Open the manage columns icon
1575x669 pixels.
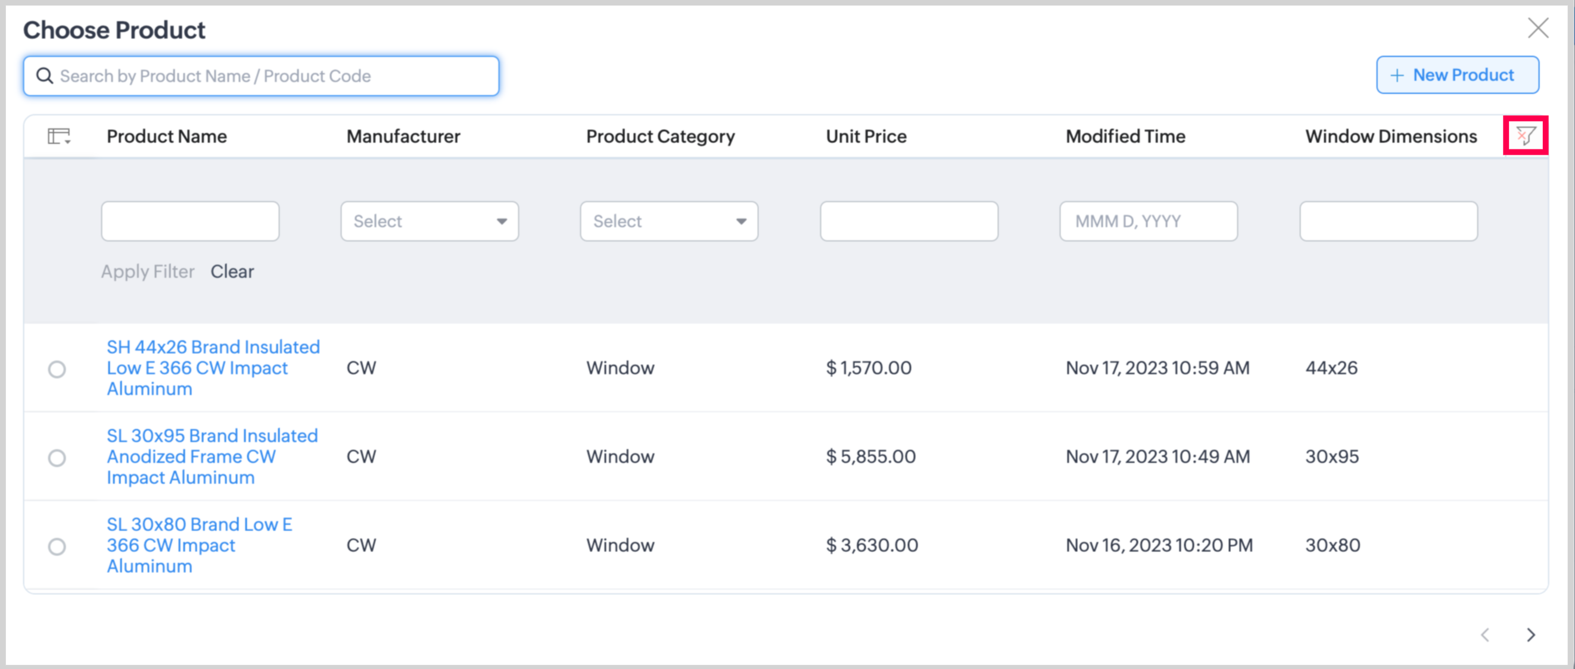pos(59,136)
